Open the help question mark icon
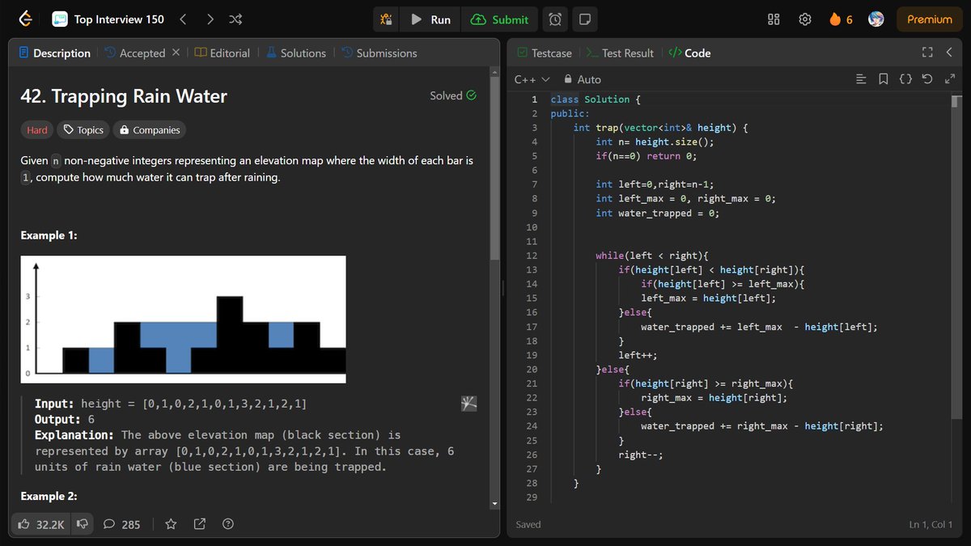 click(228, 524)
